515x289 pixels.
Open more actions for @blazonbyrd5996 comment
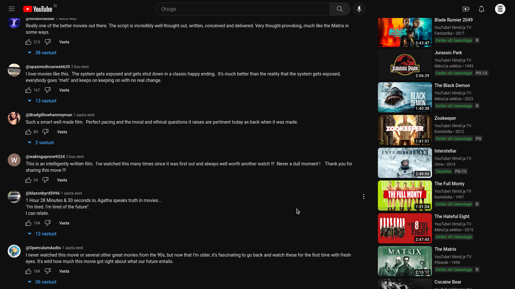pos(364,197)
